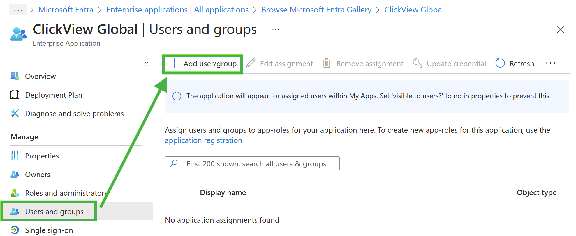Click the 'Enterprise Application' subtitle text
The width and height of the screenshot is (576, 236).
tap(66, 43)
